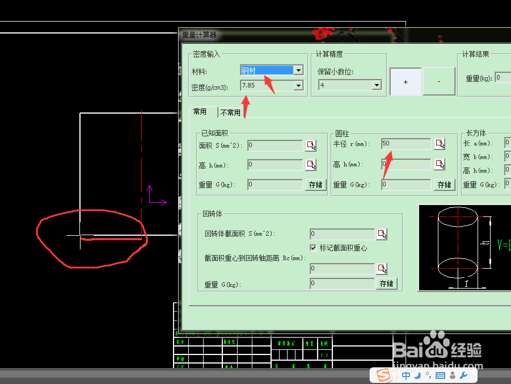Open IME account user icon
Screen dimensions: 511x384
pyautogui.click(x=453, y=375)
